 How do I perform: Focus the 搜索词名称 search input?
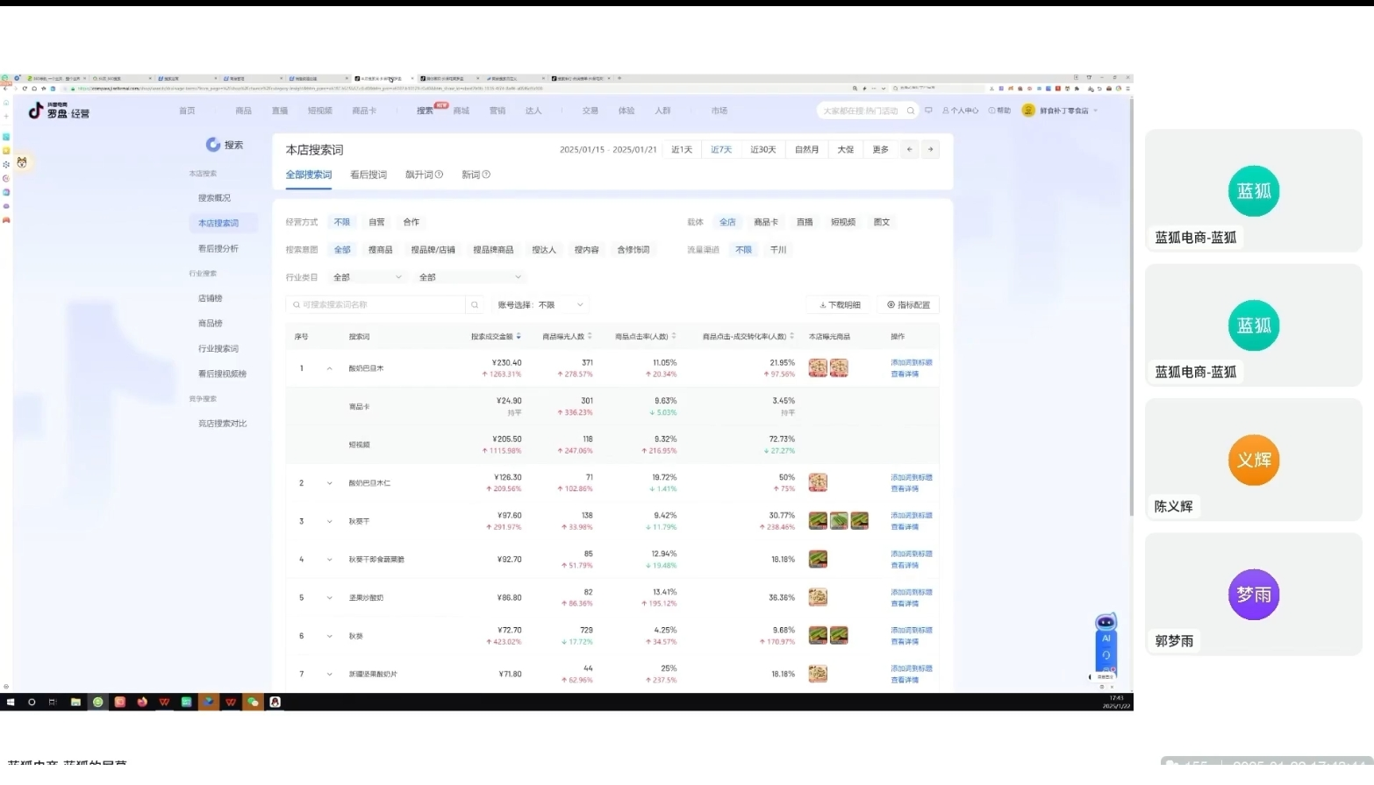coord(376,305)
